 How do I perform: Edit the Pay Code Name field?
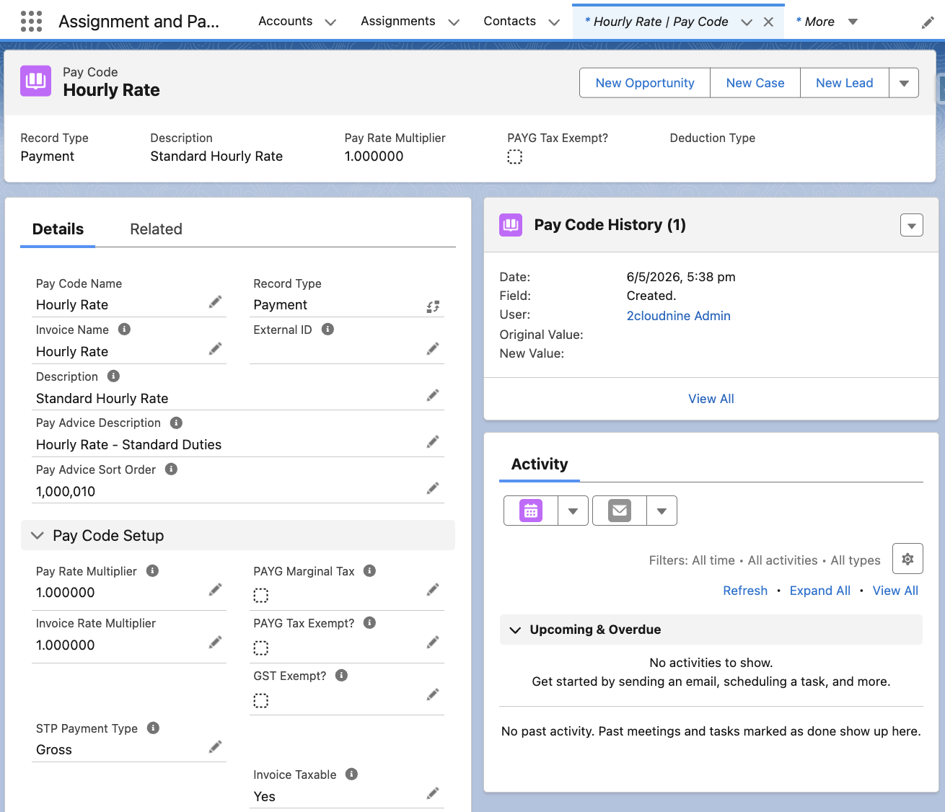pos(215,302)
